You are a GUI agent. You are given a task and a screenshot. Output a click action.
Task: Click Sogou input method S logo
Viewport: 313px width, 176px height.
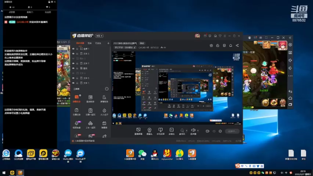tap(237, 166)
